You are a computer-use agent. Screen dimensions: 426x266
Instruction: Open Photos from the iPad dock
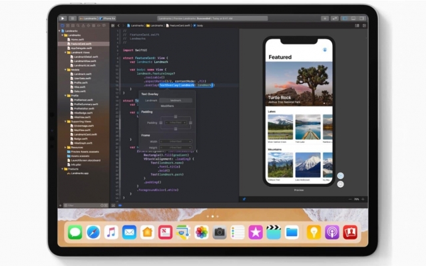[x=201, y=232]
